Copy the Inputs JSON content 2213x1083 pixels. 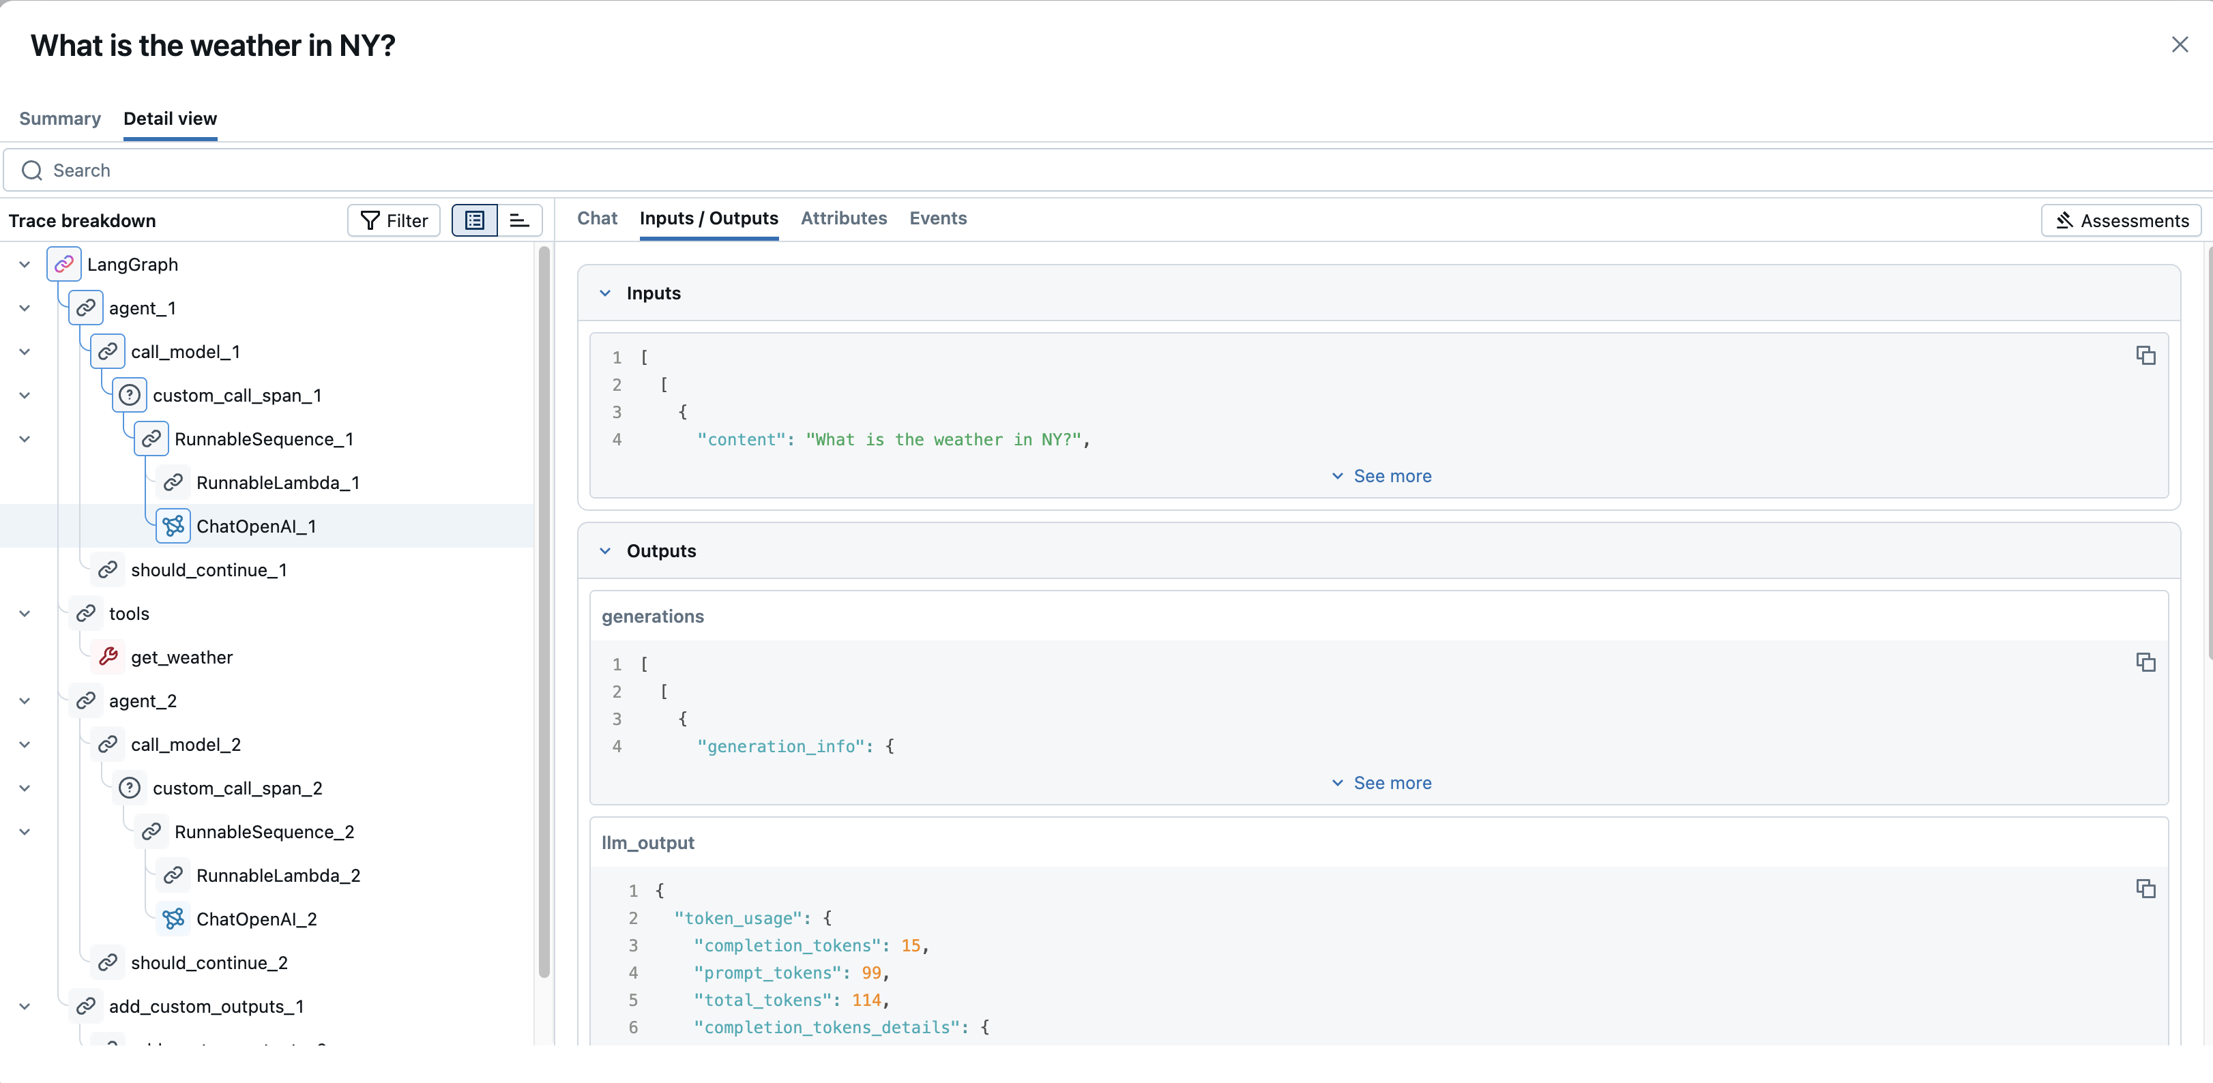point(2145,355)
